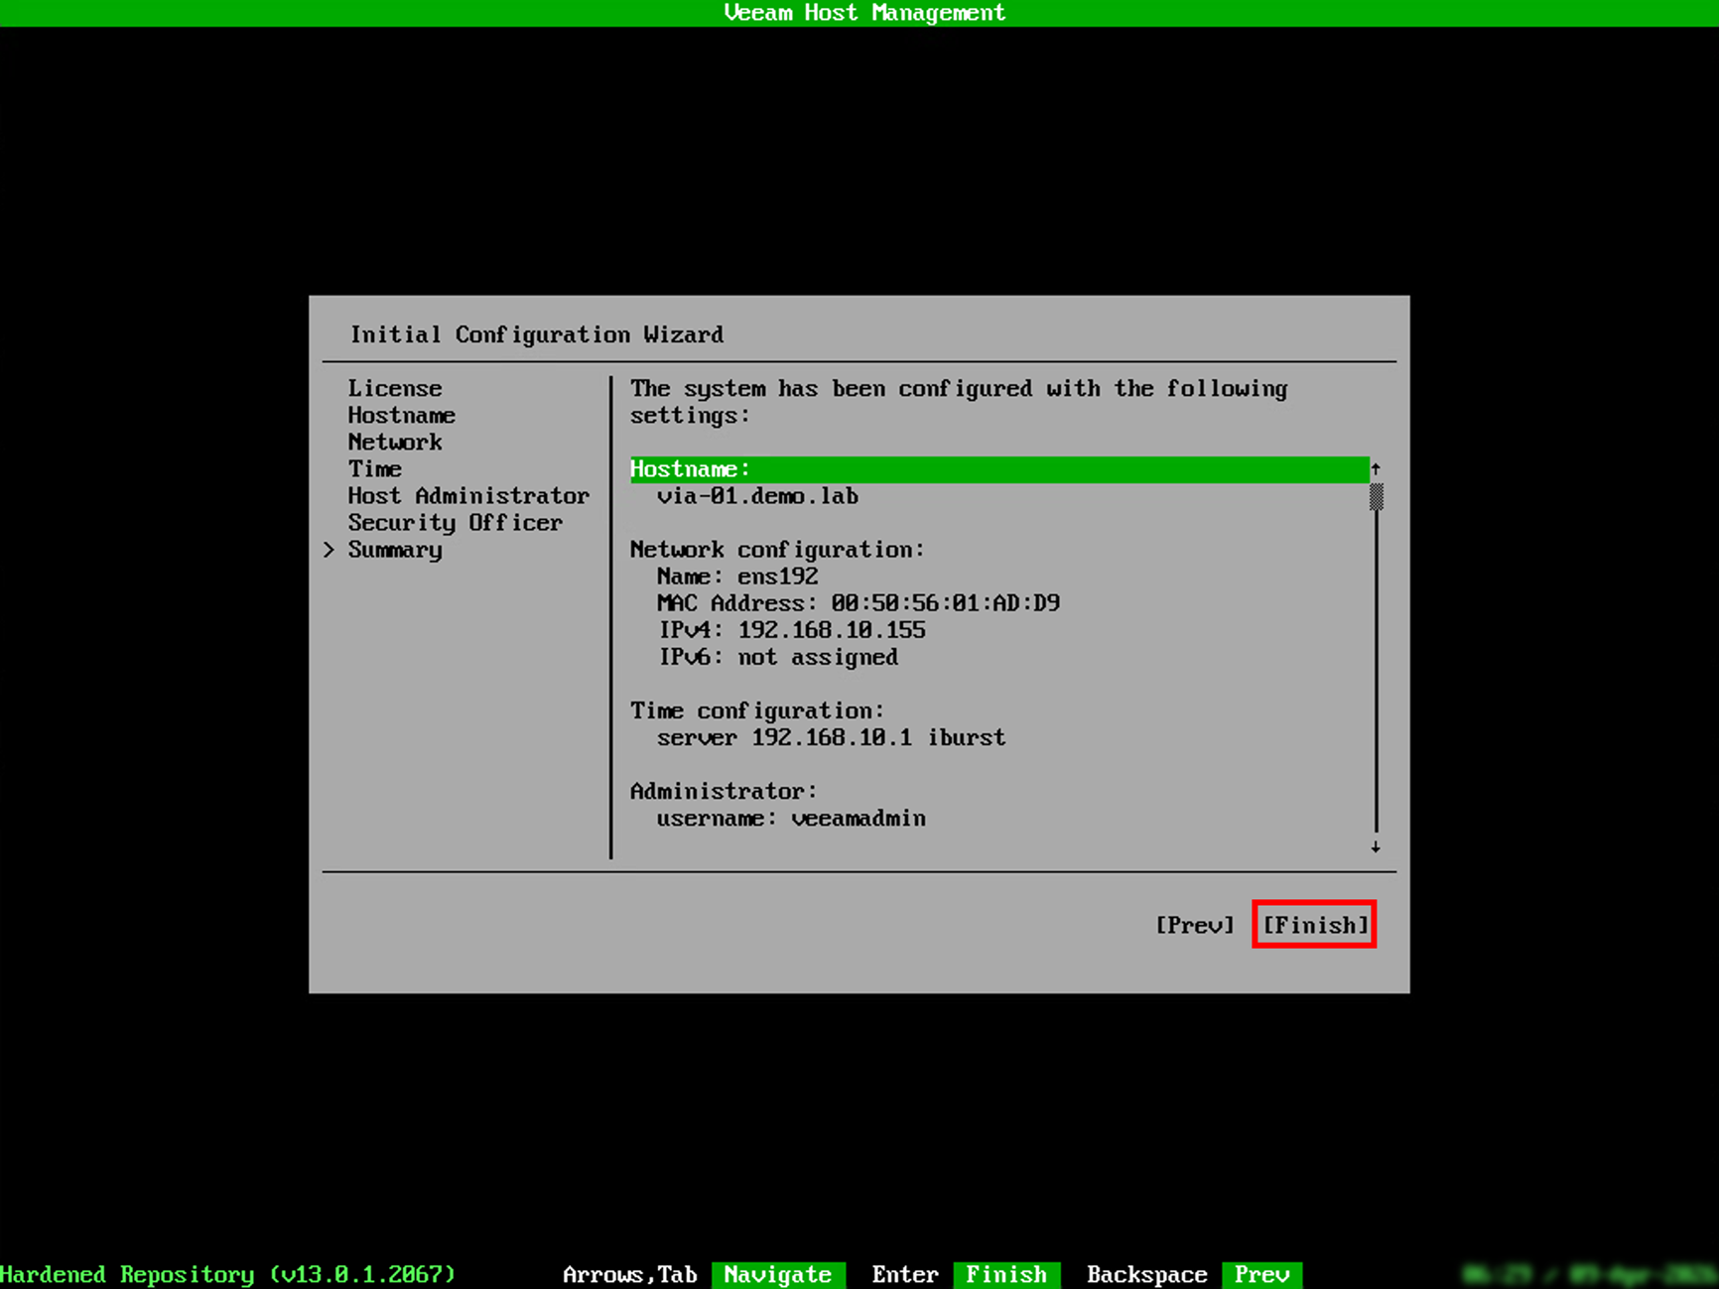Click the down arrow of the scrollbar
This screenshot has width=1719, height=1289.
coord(1377,847)
